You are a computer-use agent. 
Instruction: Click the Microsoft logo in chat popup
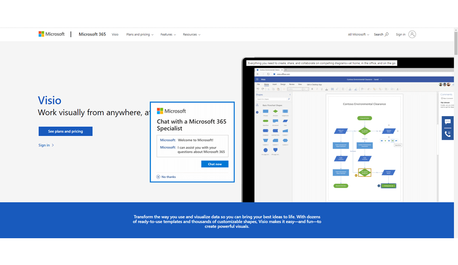(x=171, y=111)
